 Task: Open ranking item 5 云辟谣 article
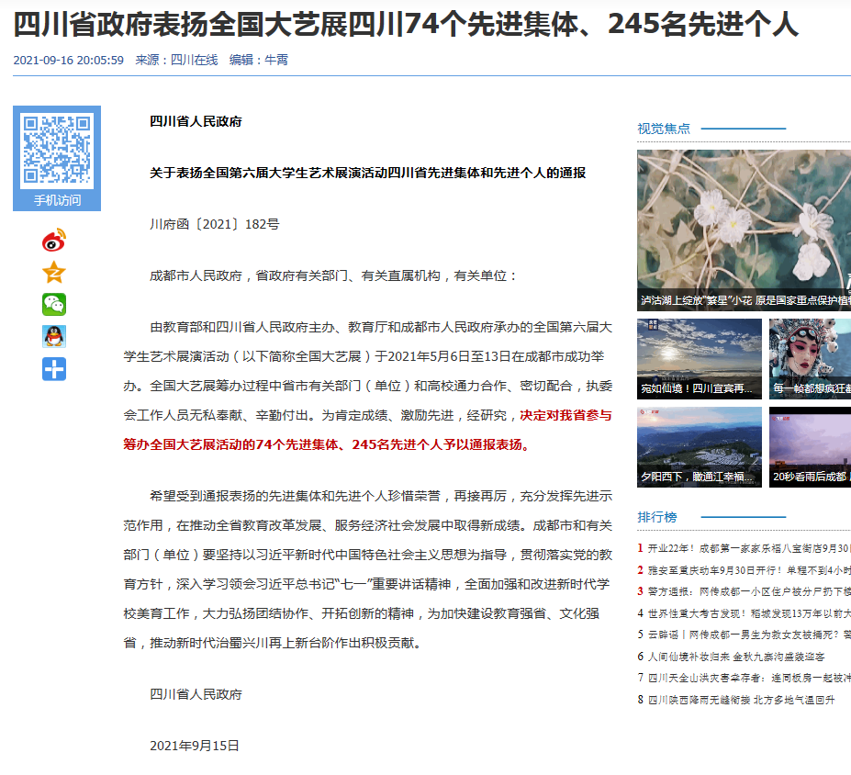(x=747, y=635)
